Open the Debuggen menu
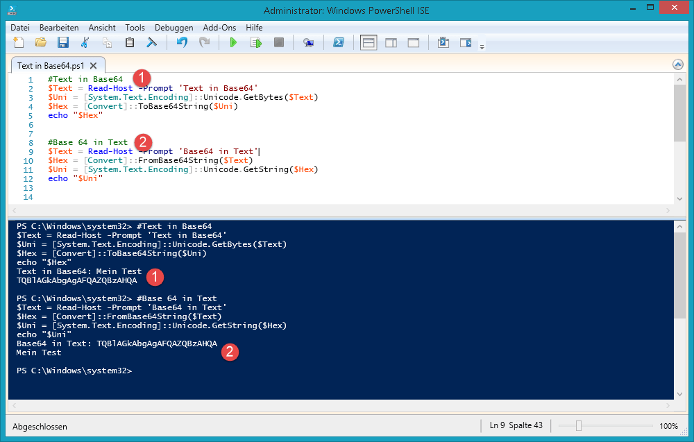Image resolution: width=694 pixels, height=442 pixels. pos(173,28)
